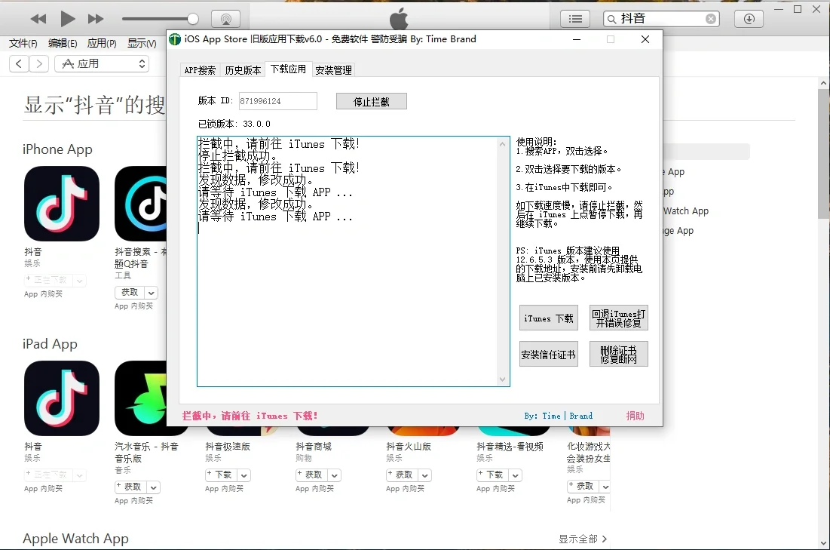Open the Up Next list icon near search
The width and height of the screenshot is (830, 550).
574,18
